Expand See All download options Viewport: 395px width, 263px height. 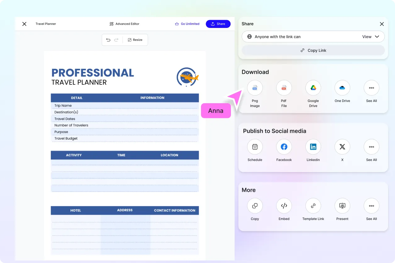[x=371, y=88]
